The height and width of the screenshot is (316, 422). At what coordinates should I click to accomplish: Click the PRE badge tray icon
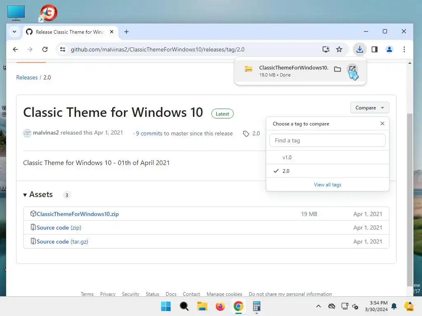click(409, 306)
